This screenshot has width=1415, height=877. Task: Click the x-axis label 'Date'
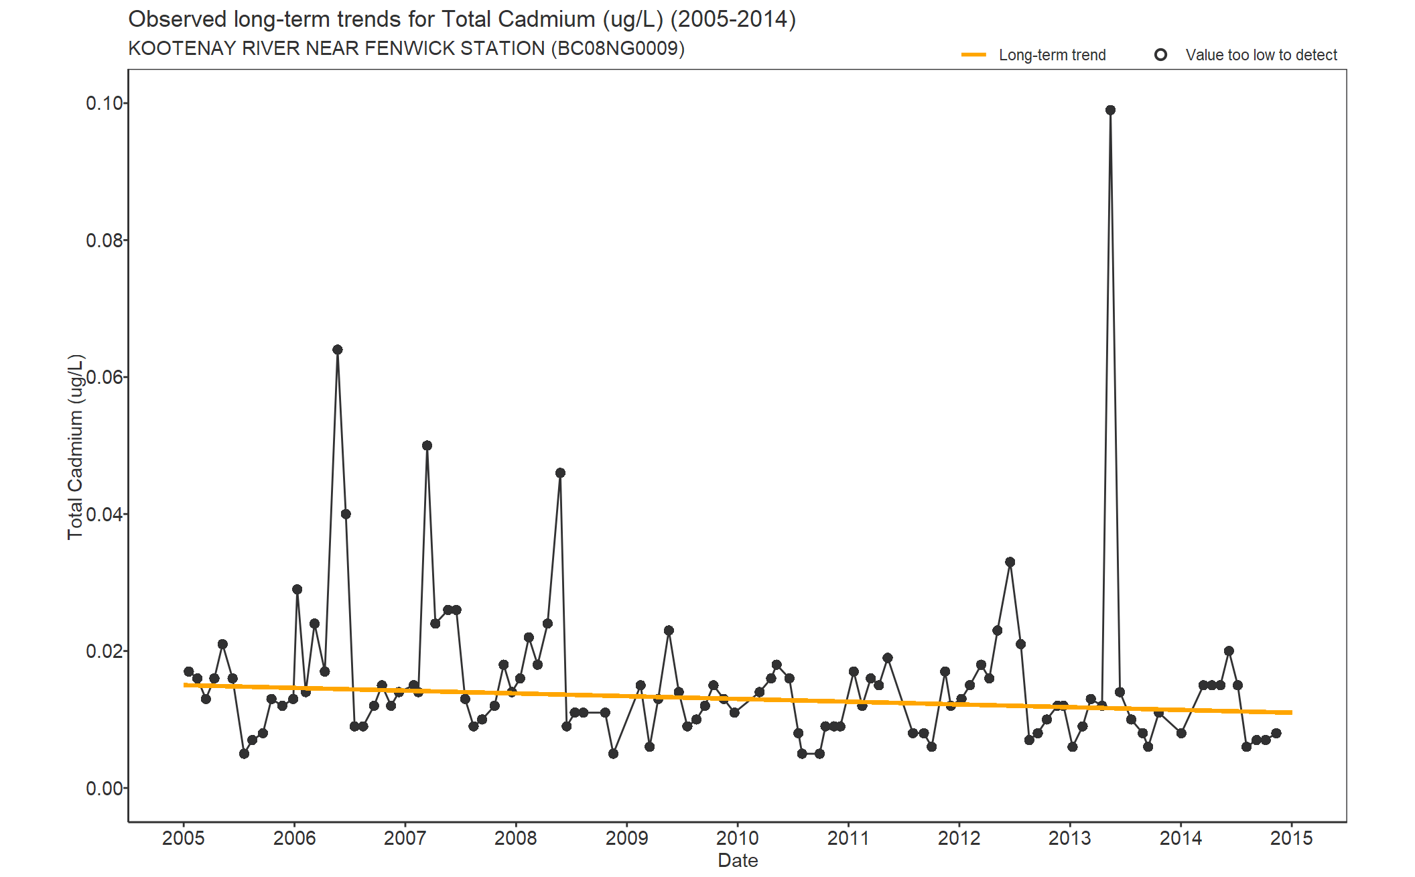pyautogui.click(x=738, y=860)
